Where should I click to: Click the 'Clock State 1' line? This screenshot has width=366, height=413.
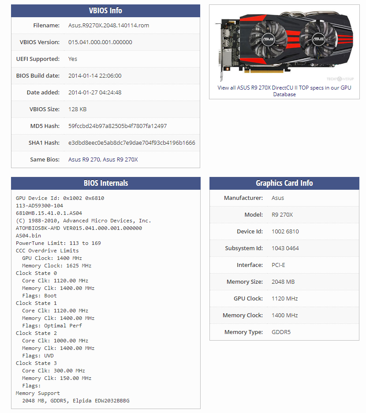click(36, 303)
